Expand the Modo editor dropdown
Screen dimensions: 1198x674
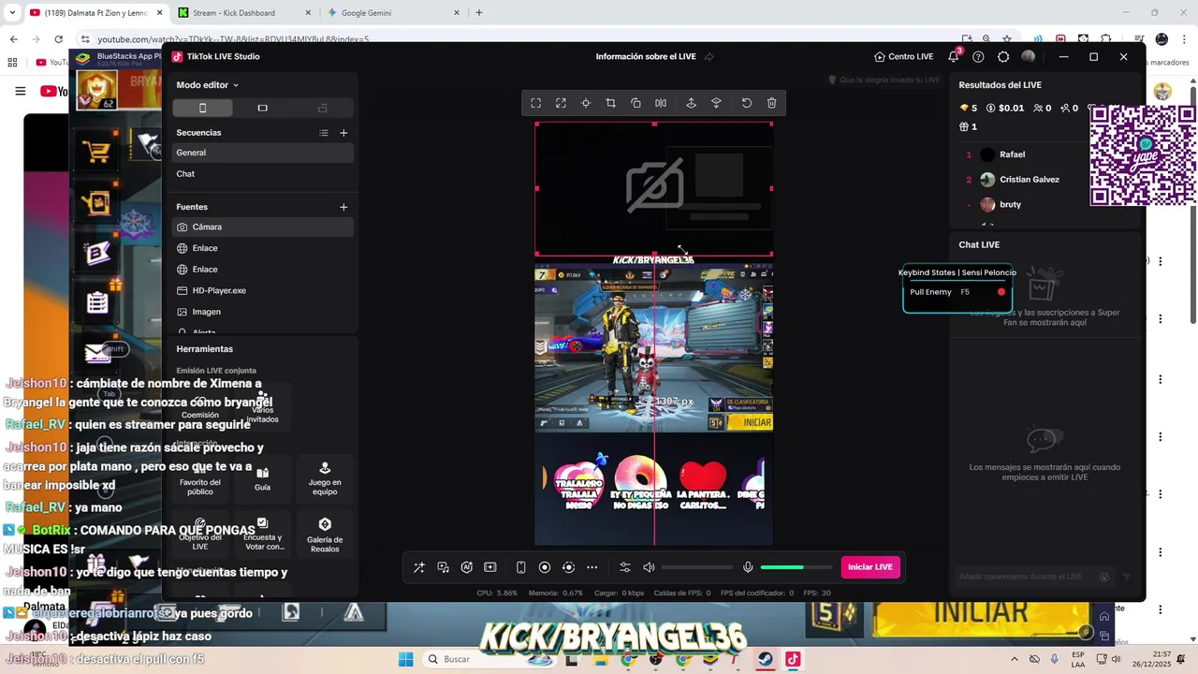click(x=208, y=85)
